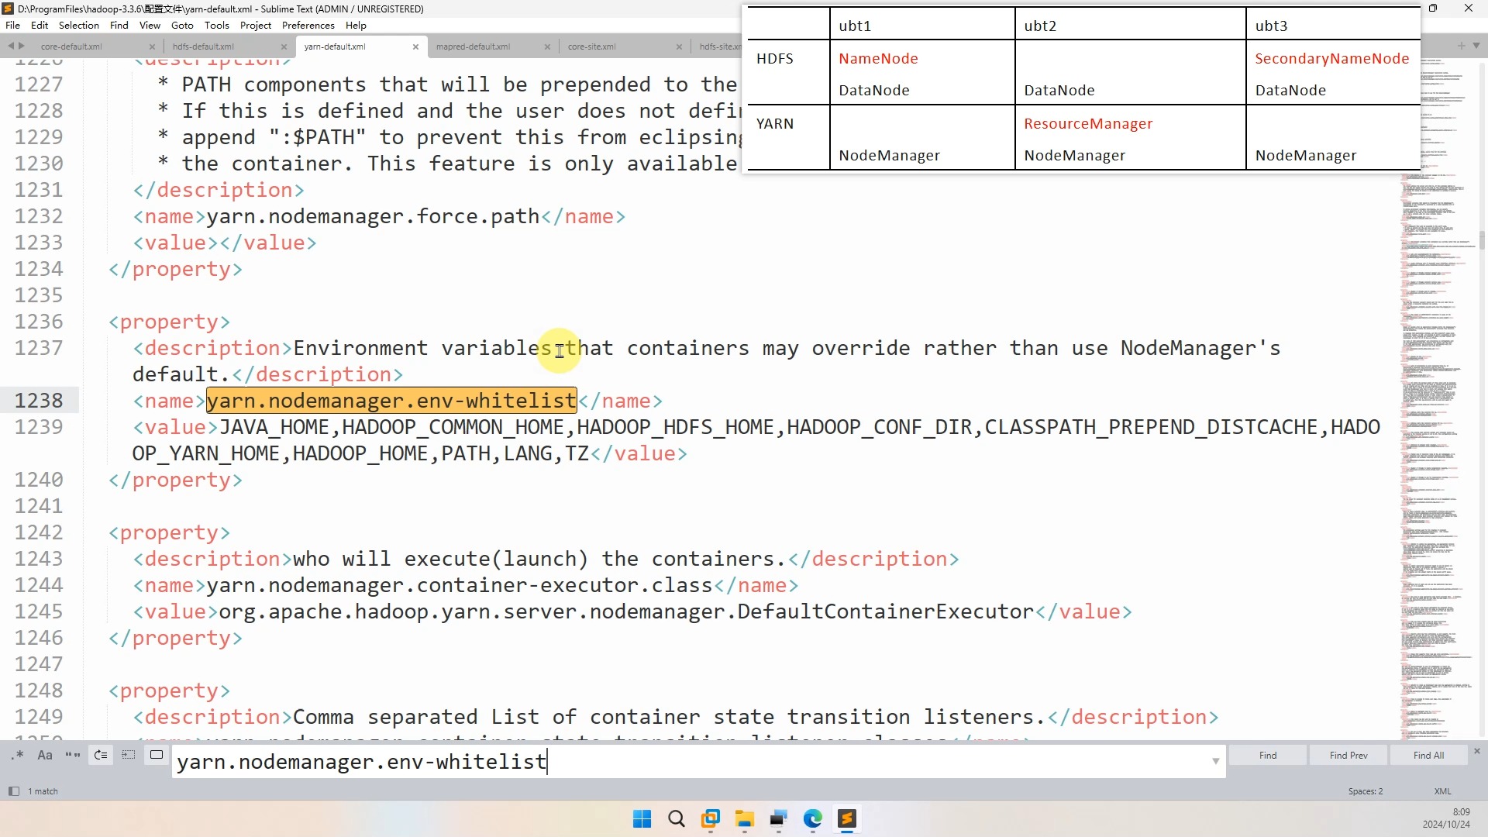Close the yarn-default.xml tab
The image size is (1488, 837).
(x=415, y=47)
